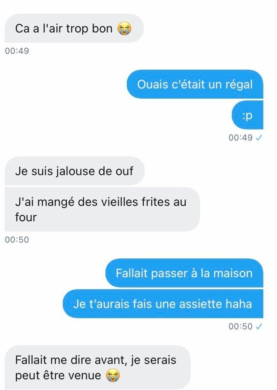
Task: Tap the word 'régal' in the blue bubble
Action: (239, 85)
